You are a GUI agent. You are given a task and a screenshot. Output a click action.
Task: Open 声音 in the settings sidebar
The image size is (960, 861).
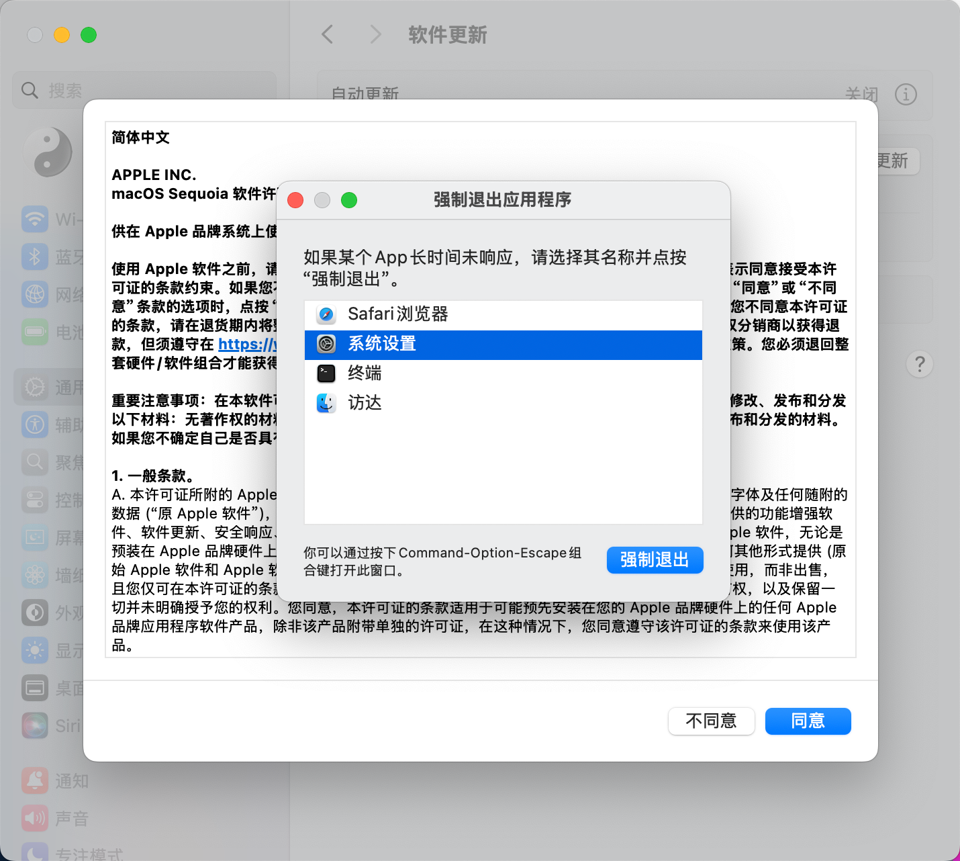click(55, 819)
